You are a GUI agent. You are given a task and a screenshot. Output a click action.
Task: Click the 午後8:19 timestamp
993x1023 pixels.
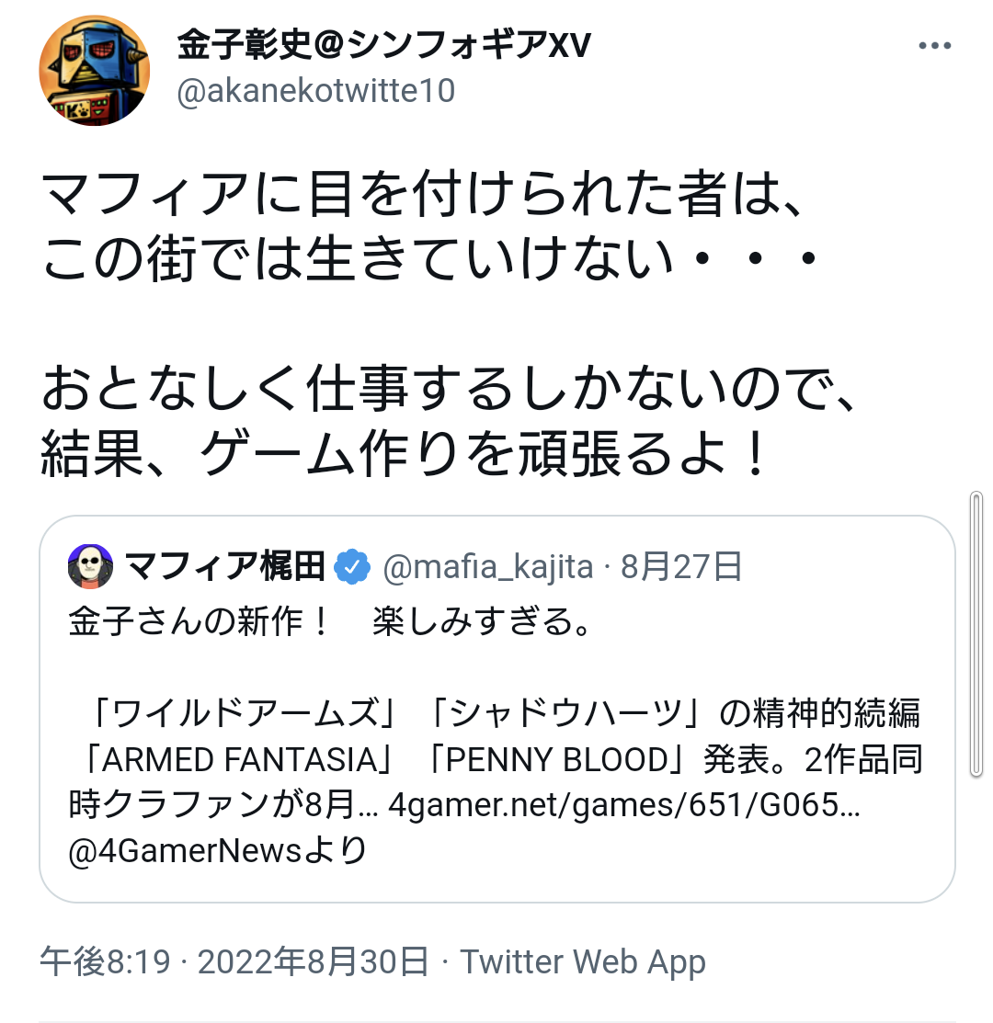(105, 961)
